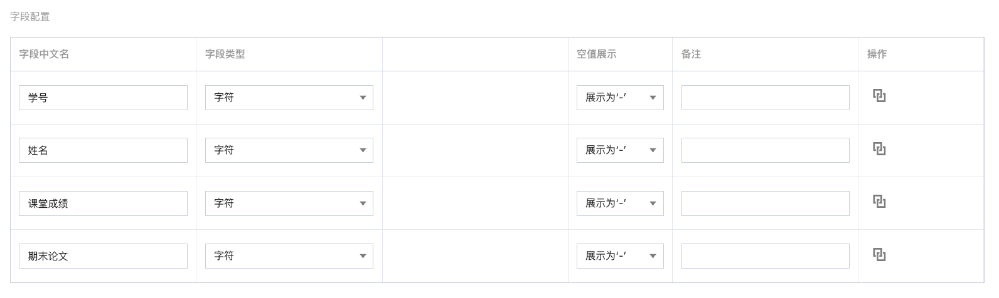
Task: Click the copy icon in 学号 row
Action: point(879,96)
